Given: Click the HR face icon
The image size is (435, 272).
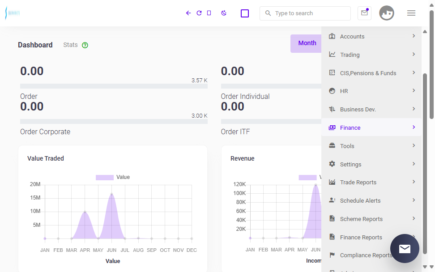Looking at the screenshot, I should pos(332,91).
